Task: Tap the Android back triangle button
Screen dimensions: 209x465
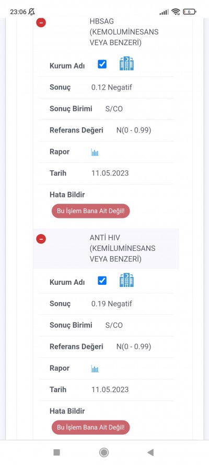Action: [150, 452]
